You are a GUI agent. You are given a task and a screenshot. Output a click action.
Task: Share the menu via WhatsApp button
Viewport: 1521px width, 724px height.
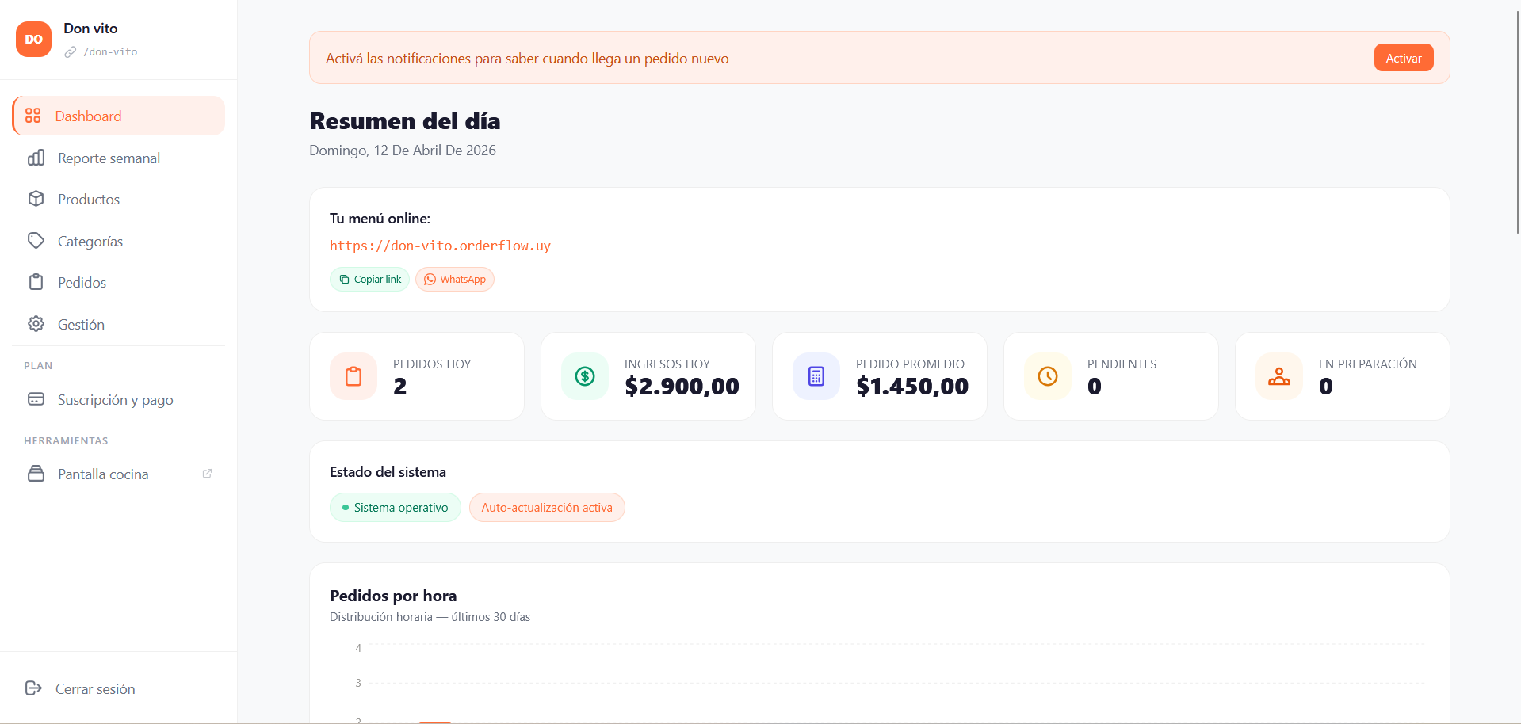click(455, 280)
